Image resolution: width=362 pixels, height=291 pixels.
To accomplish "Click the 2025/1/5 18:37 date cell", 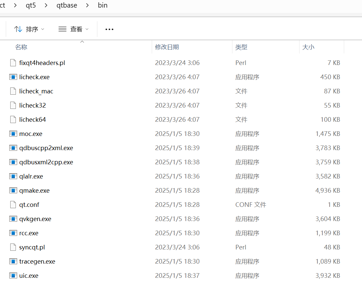I will [177, 275].
